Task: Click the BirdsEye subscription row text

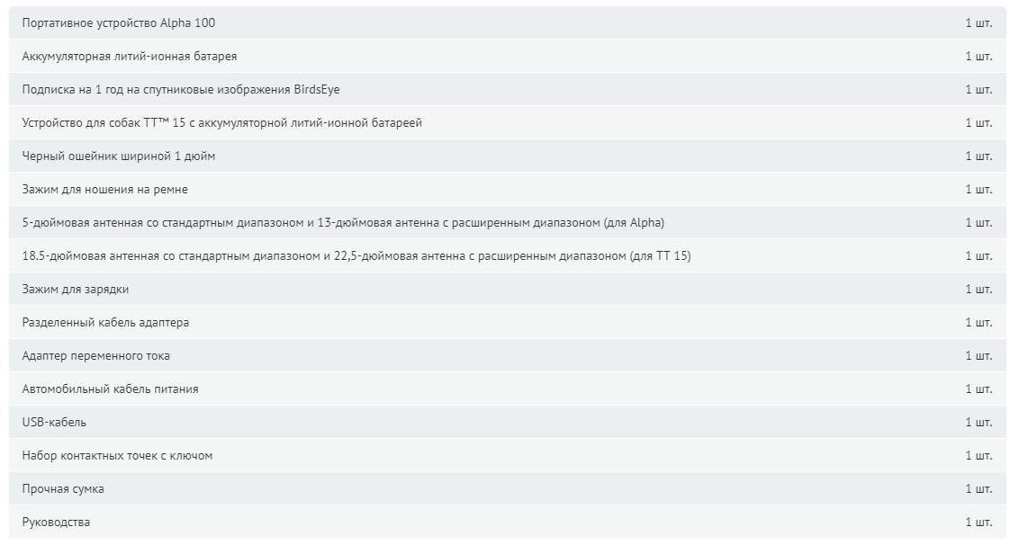Action: tap(180, 89)
